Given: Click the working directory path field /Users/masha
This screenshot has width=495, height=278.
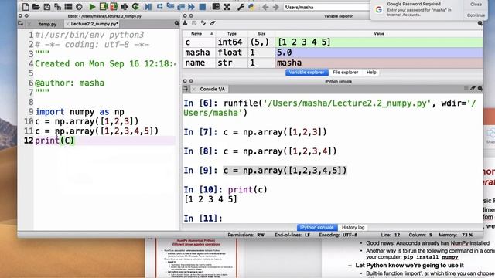Looking at the screenshot, I should click(326, 7).
